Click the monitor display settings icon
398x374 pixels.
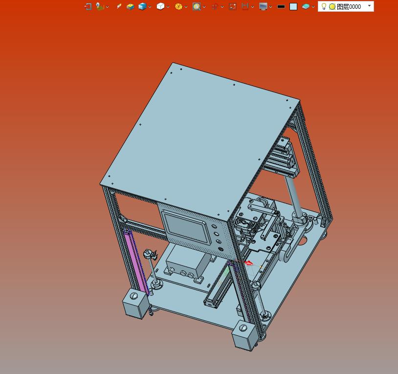[263, 6]
